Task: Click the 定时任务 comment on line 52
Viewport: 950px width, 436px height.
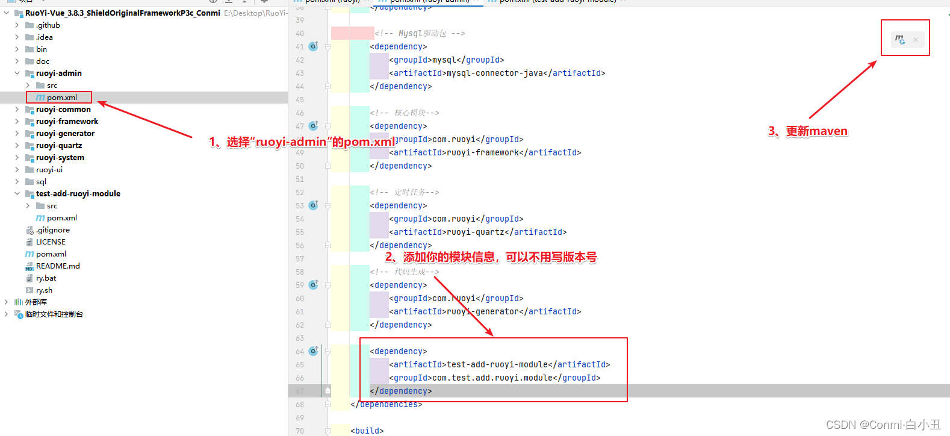Action: (x=405, y=192)
